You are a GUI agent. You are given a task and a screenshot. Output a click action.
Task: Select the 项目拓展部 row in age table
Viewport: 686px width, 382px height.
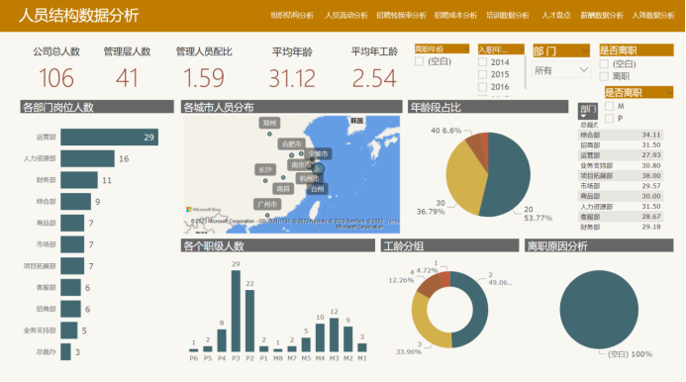pos(621,175)
